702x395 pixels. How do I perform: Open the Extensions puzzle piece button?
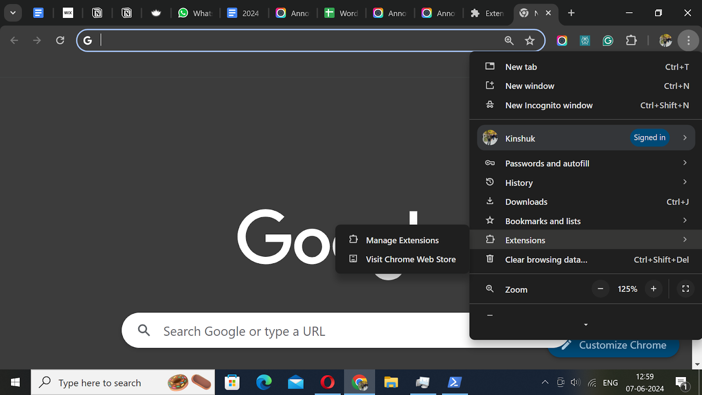pyautogui.click(x=631, y=40)
